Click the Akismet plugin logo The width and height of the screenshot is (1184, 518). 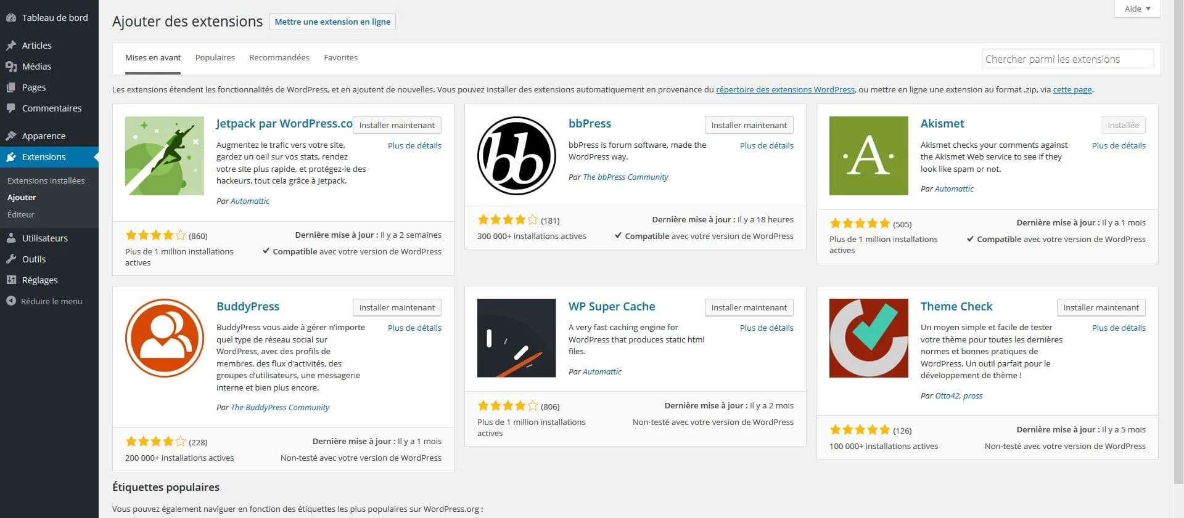tap(869, 156)
